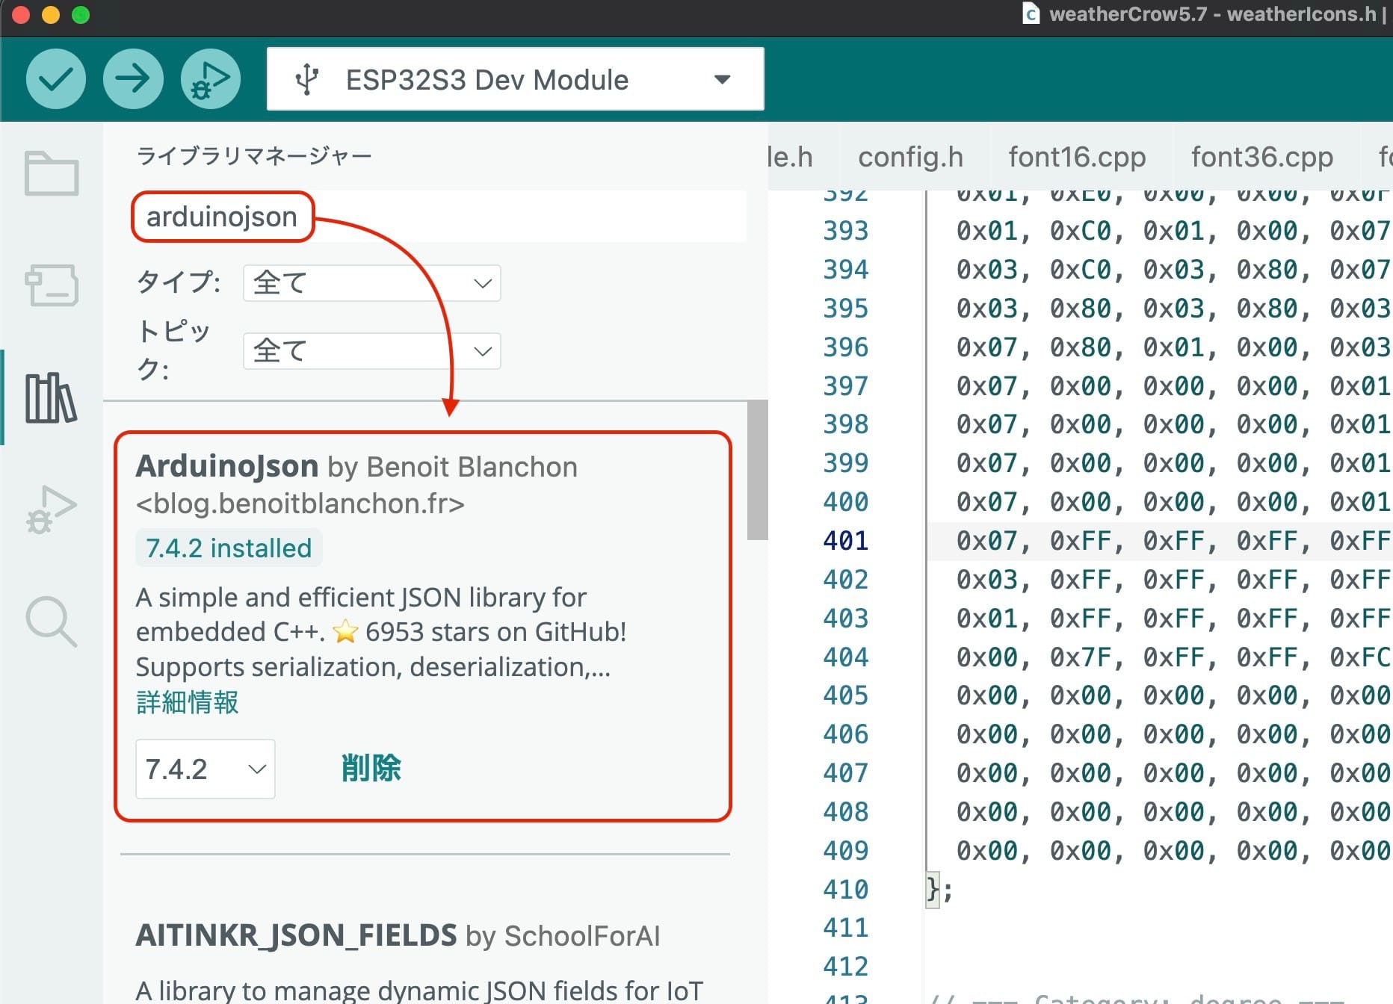Click line number 410 in editor gutter
Image resolution: width=1393 pixels, height=1004 pixels.
tap(845, 889)
